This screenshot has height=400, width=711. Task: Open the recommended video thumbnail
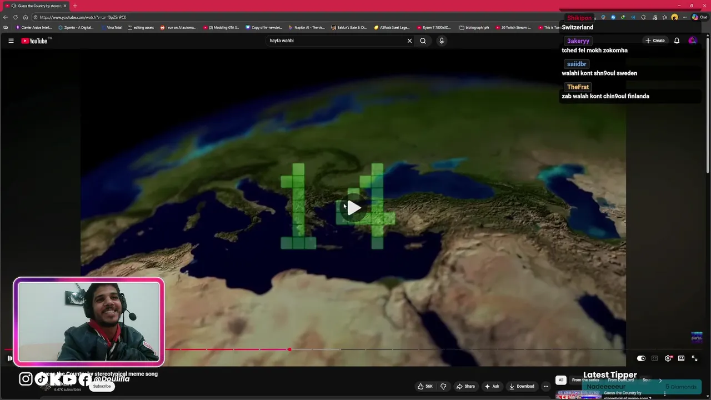point(578,394)
